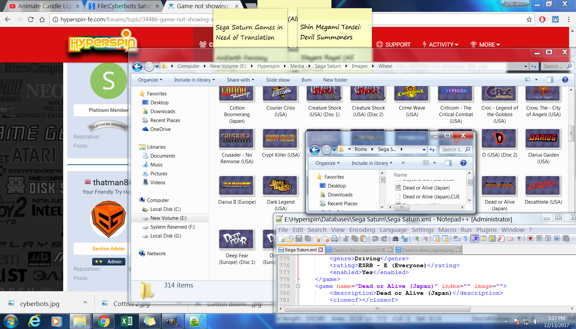Click the Save icon in Notepad++ toolbar
This screenshot has height=329, width=576.
(298, 239)
